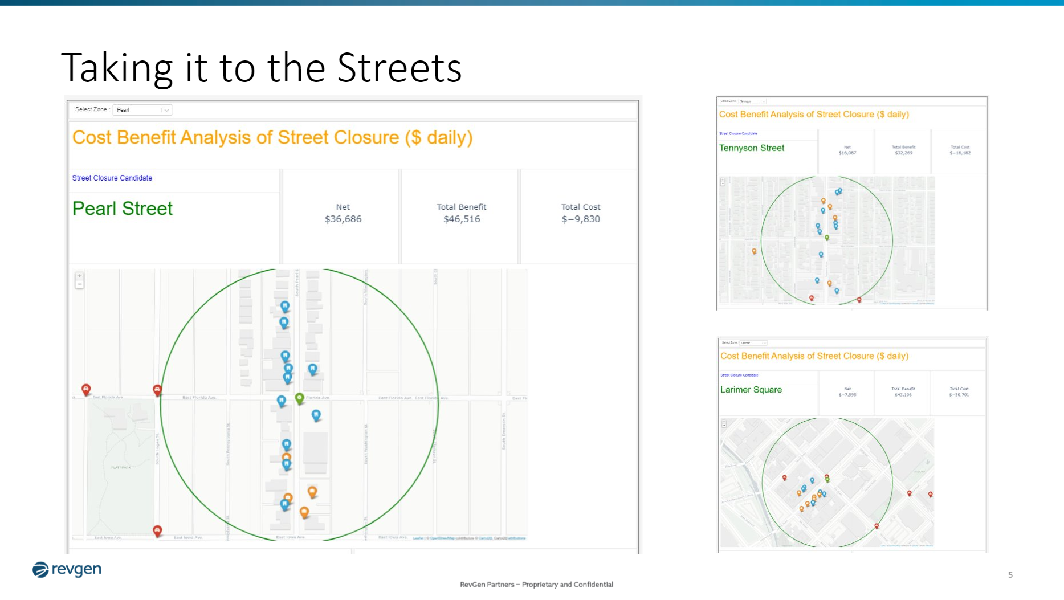Select the Tennyson Street heading
The width and height of the screenshot is (1064, 600).
[x=752, y=148]
